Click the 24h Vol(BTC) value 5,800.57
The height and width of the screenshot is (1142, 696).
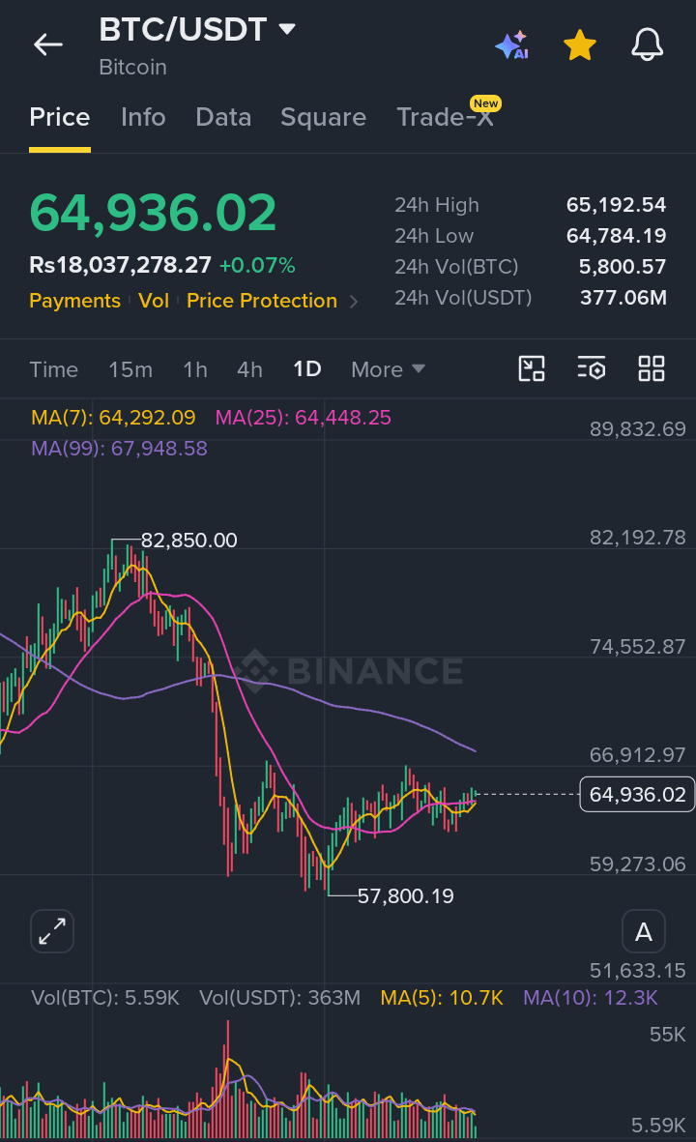click(623, 267)
